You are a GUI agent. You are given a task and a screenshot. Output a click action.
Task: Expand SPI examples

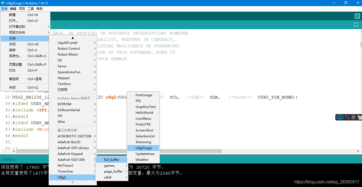[73, 116]
